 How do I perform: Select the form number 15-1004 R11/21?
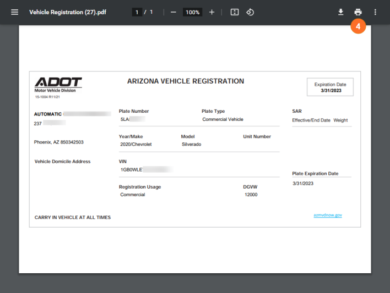click(x=47, y=97)
